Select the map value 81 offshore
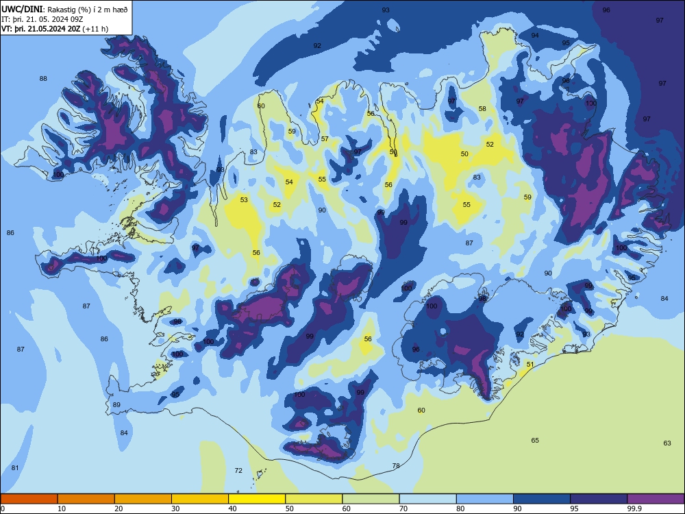Image resolution: width=685 pixels, height=514 pixels. [x=15, y=467]
